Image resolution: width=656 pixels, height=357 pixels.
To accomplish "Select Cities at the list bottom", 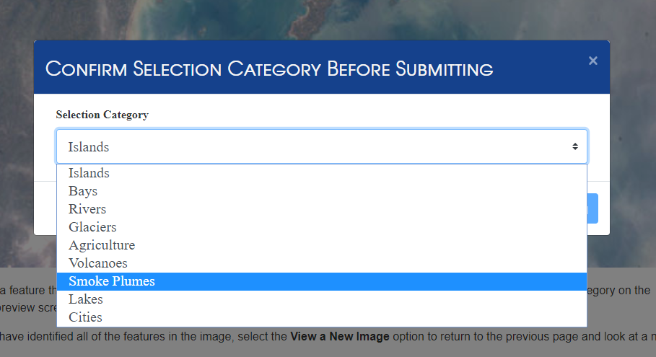I will tap(86, 317).
